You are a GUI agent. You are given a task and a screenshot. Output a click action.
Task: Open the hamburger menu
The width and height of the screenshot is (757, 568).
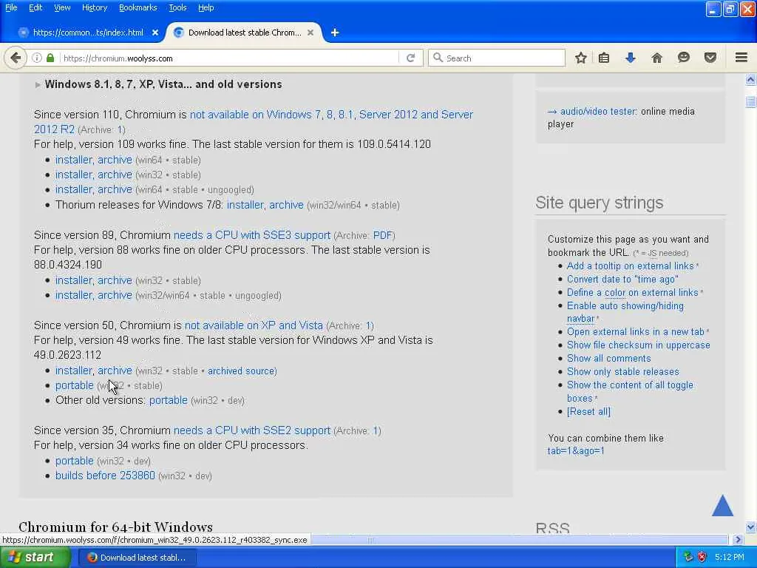point(741,58)
